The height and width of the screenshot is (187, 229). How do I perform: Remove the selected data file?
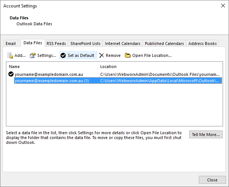[110, 55]
